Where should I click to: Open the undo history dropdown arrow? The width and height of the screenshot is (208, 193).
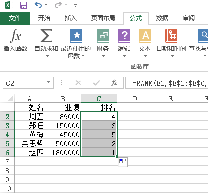coord(46,5)
